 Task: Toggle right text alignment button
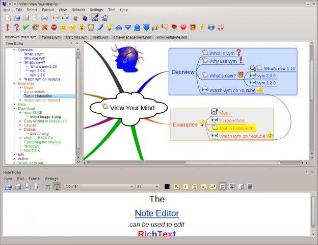pyautogui.click(x=241, y=187)
